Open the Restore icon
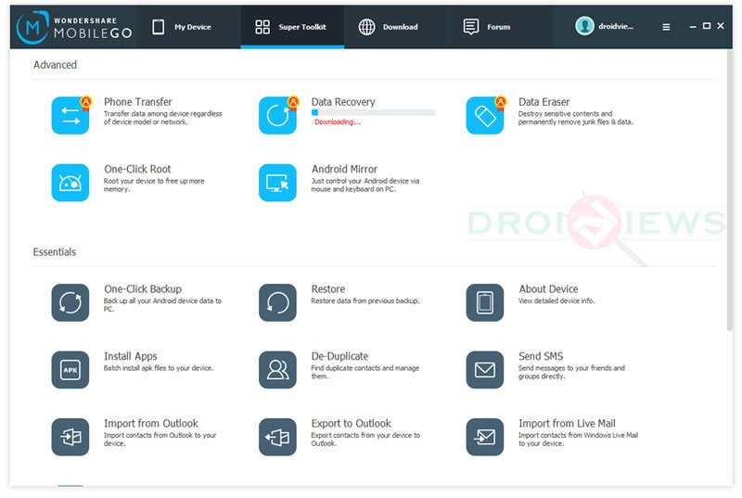Screen dimensions: 742x498 click(277, 302)
